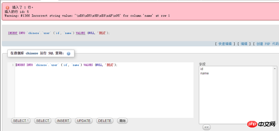The height and width of the screenshot is (131, 279).
Task: Click the UPDATE button
Action: (x=84, y=121)
